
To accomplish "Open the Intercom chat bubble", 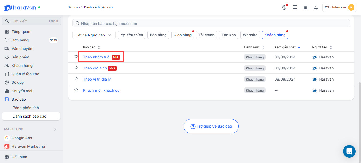I will point(349,151).
